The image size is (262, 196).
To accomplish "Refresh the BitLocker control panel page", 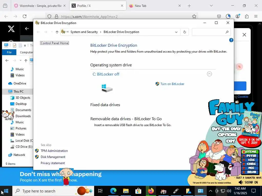I will coord(184,32).
